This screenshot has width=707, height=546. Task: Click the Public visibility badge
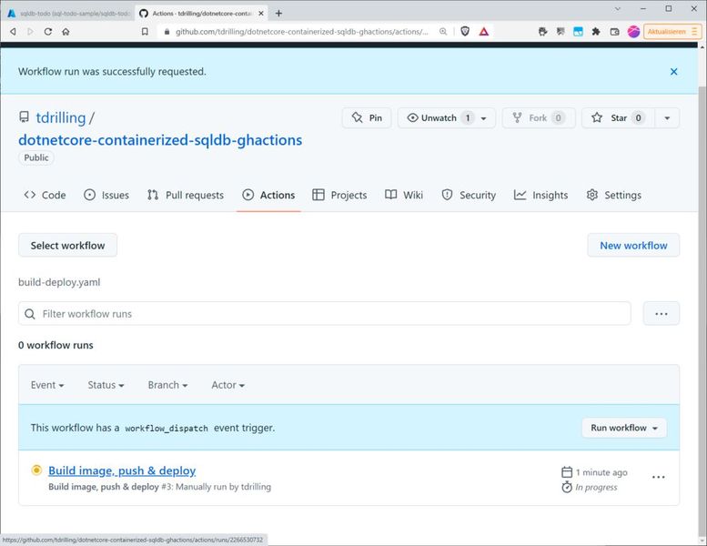click(36, 157)
